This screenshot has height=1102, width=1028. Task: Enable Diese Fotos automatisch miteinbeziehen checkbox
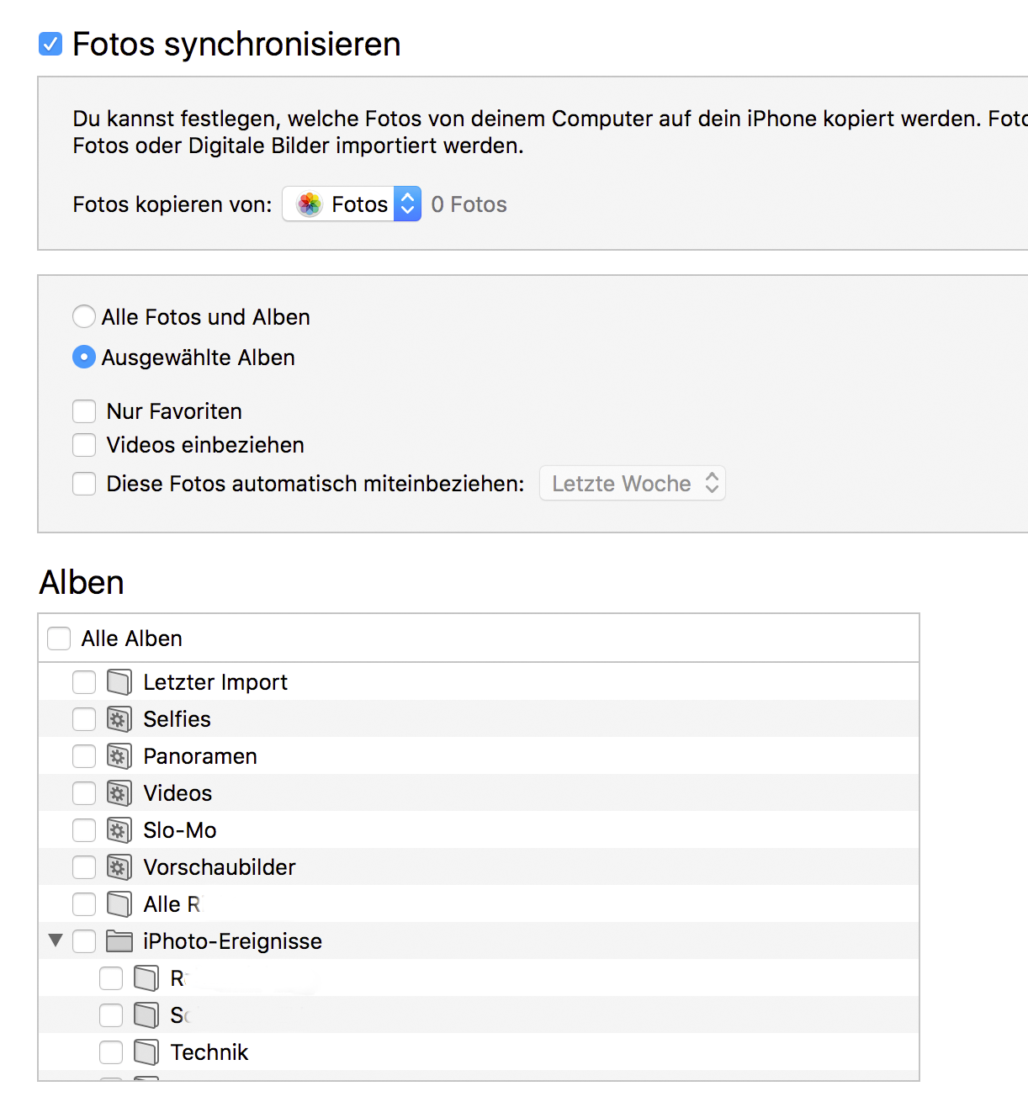click(x=84, y=484)
